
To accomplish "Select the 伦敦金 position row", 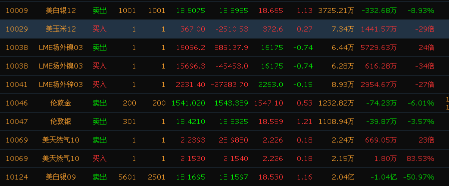I will click(x=225, y=103).
